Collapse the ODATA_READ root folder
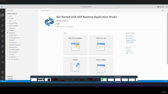 [x=12, y=14]
